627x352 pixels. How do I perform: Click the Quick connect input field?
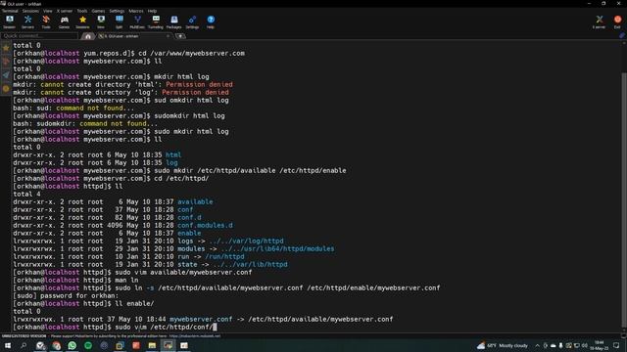39,36
